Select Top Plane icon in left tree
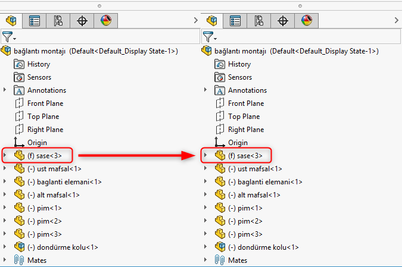Screen dimensions: 405x267 coord(19,117)
